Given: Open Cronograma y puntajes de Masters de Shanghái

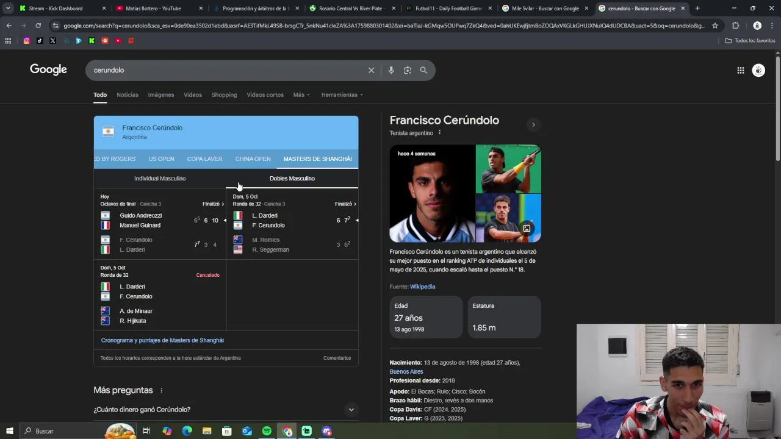Looking at the screenshot, I should point(162,340).
